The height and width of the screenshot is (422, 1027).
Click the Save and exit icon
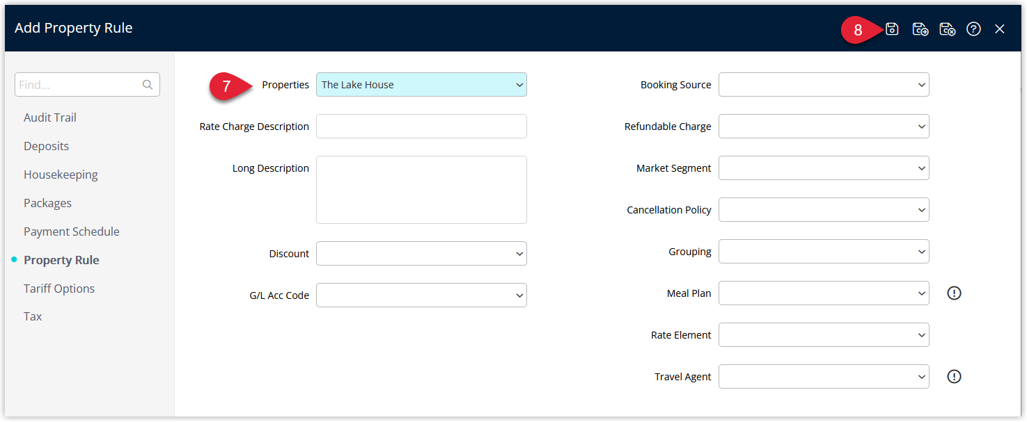tap(947, 29)
